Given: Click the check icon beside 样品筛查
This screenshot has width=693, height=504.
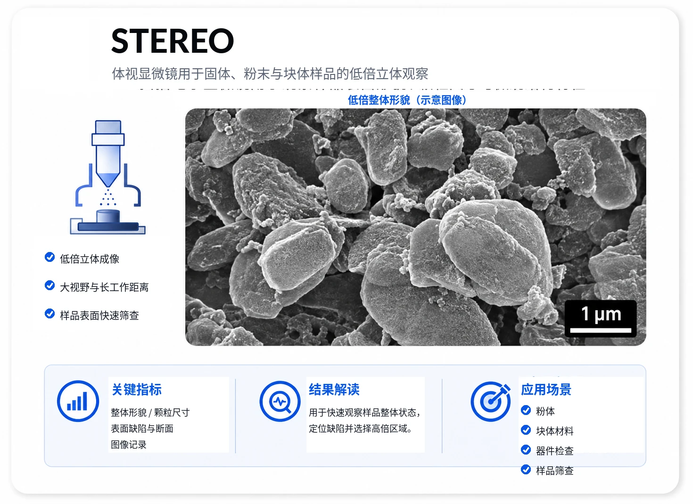Looking at the screenshot, I should click(x=526, y=470).
